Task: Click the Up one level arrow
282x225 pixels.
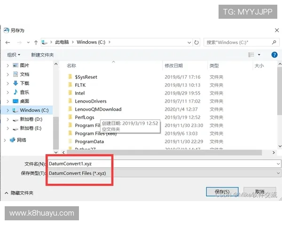Action: [36, 42]
